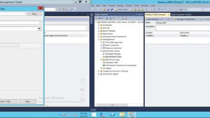
Task: Open the File menu
Action: coord(93,6)
